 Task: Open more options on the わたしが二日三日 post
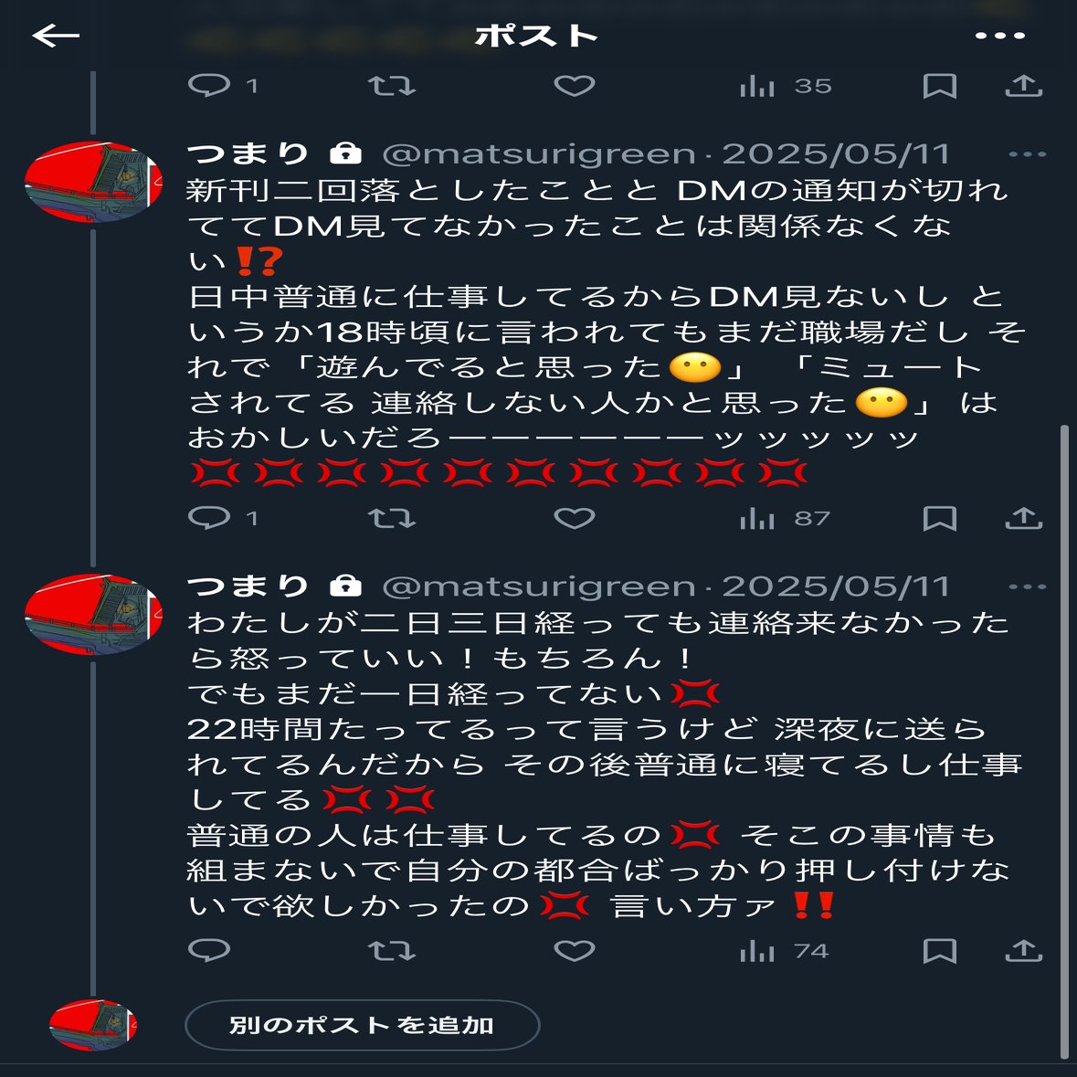[1027, 586]
